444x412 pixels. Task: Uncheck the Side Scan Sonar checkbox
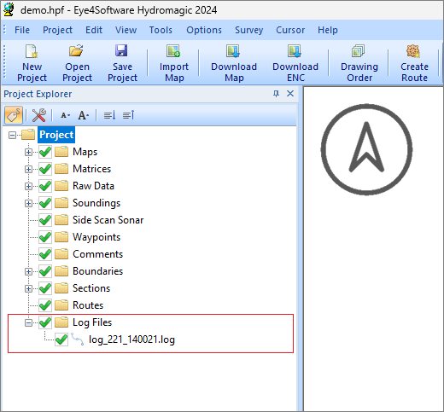click(45, 220)
